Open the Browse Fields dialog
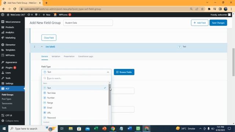Image resolution: width=235 pixels, height=132 pixels. tap(124, 72)
